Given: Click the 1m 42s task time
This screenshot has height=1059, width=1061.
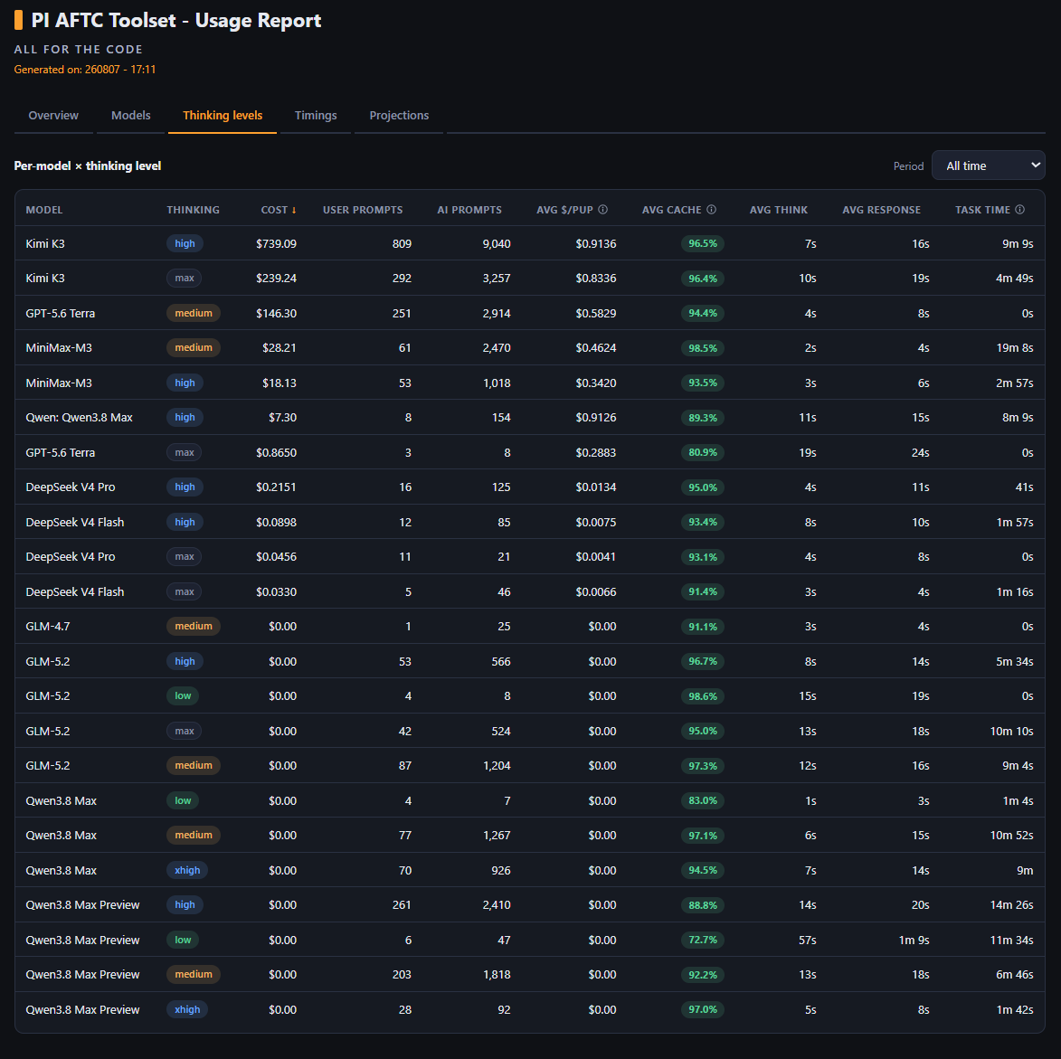Looking at the screenshot, I should click(x=1014, y=1009).
